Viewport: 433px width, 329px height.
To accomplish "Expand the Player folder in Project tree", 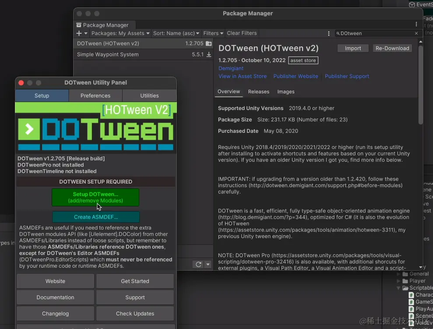I will tap(398, 281).
